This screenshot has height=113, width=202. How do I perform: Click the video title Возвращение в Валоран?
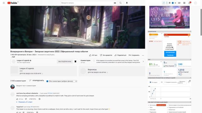click(49, 51)
